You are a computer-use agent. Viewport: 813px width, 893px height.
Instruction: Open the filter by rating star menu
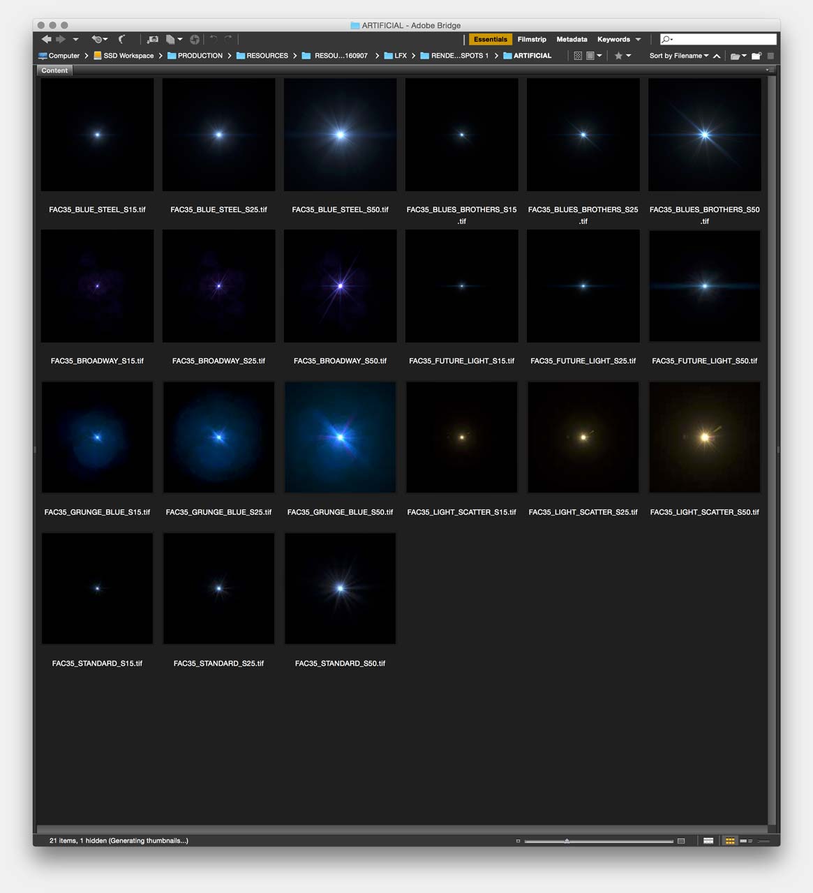pos(622,56)
